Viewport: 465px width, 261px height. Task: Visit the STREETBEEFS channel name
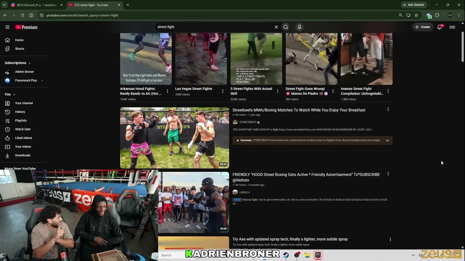(248, 122)
